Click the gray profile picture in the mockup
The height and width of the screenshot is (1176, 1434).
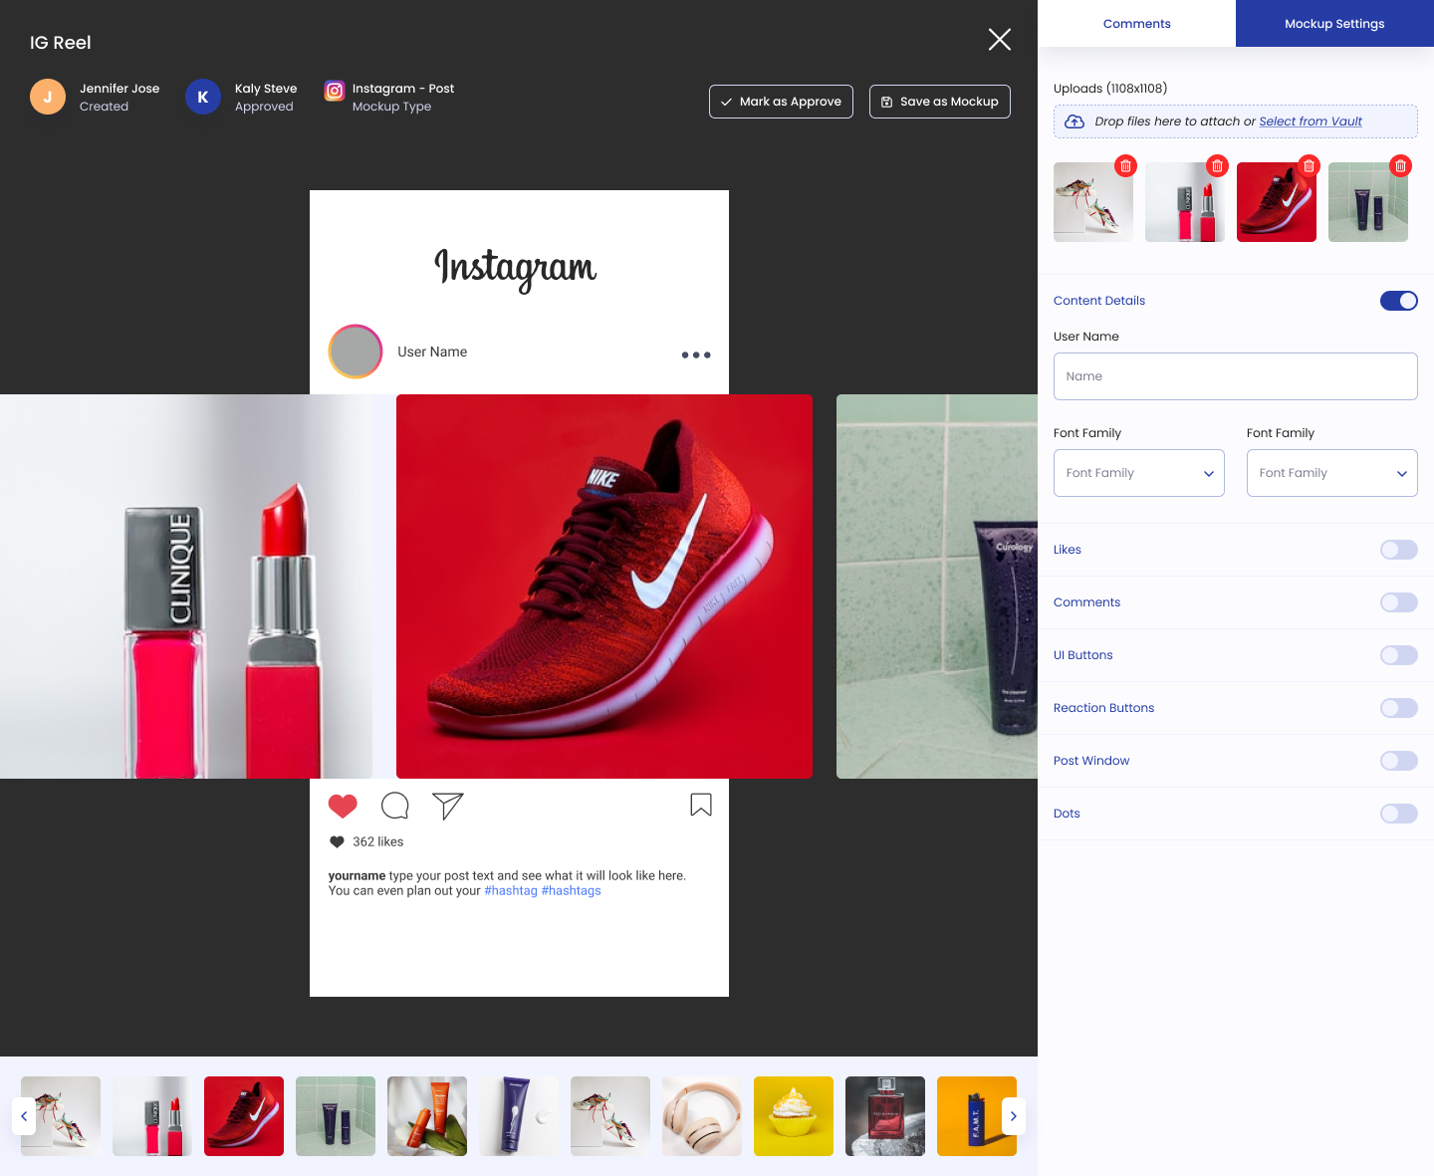pos(356,352)
